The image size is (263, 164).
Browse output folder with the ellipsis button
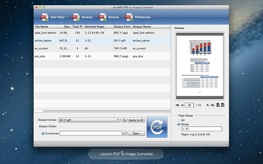124,133
